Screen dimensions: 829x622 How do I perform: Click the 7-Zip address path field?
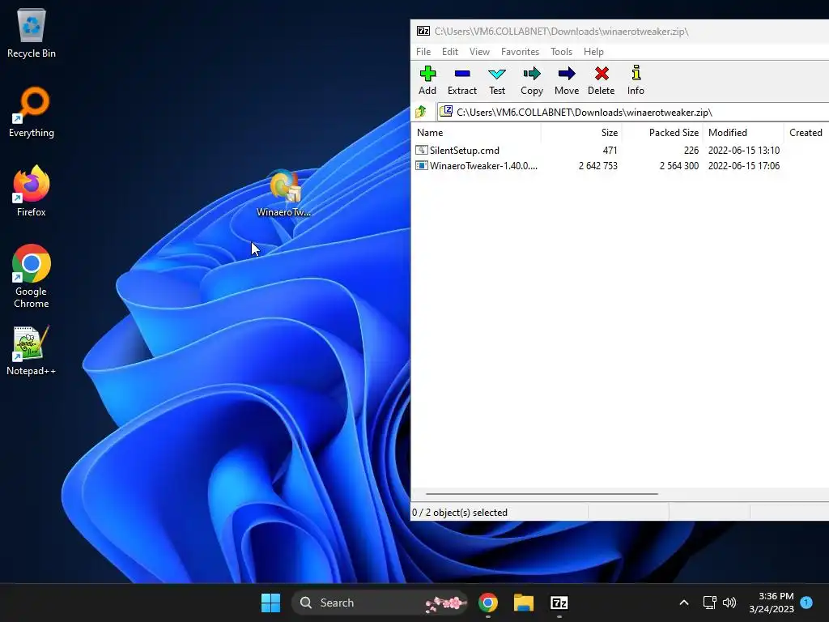[633, 112]
